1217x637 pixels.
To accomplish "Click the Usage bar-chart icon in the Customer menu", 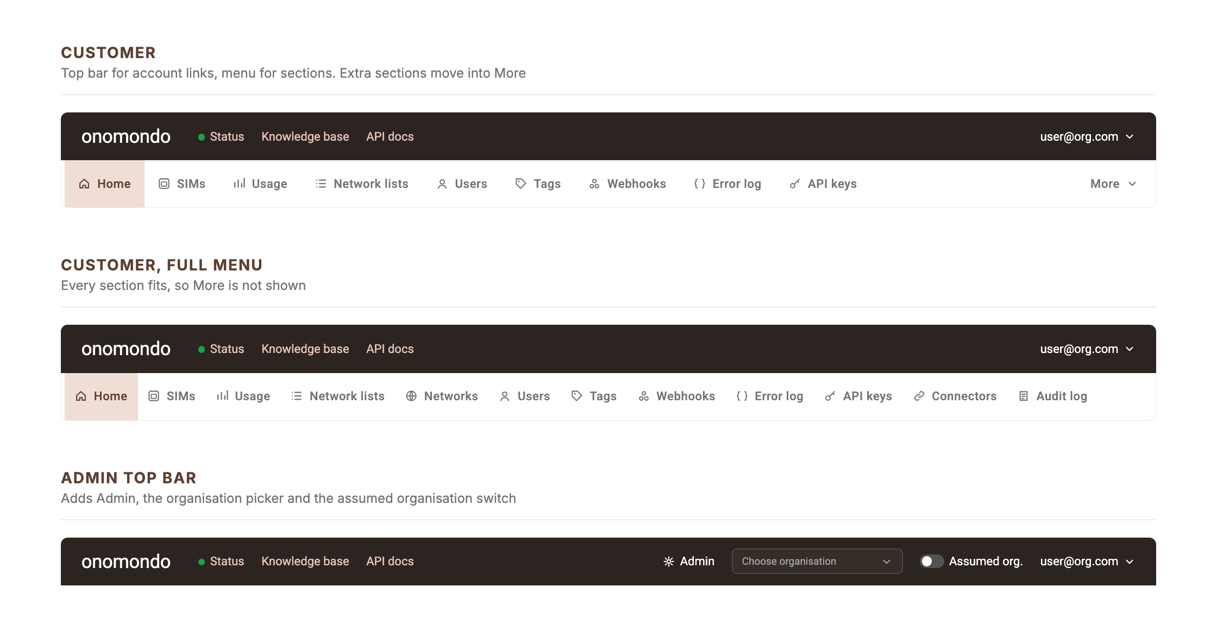I will pos(239,184).
